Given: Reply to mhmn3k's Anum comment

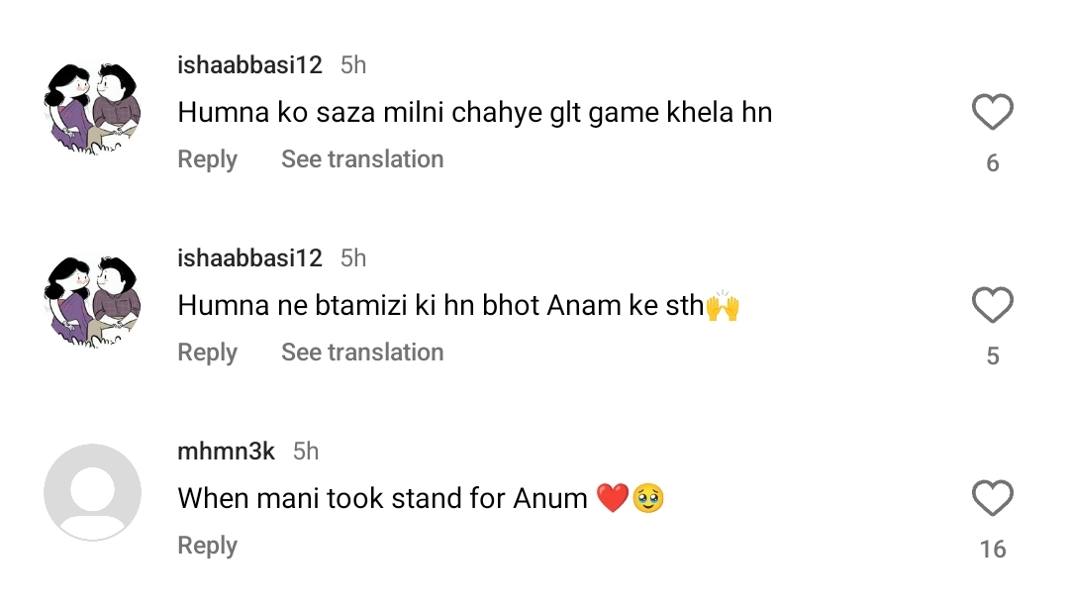Looking at the screenshot, I should coord(207,545).
